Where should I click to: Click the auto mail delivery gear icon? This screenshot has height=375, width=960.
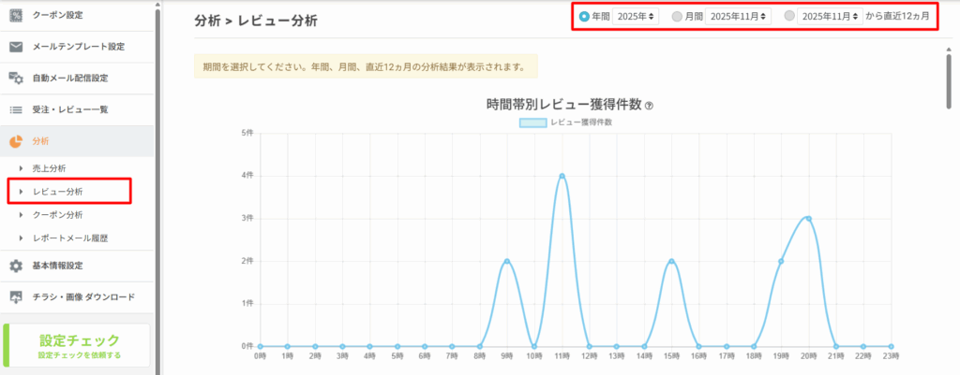pyautogui.click(x=16, y=78)
